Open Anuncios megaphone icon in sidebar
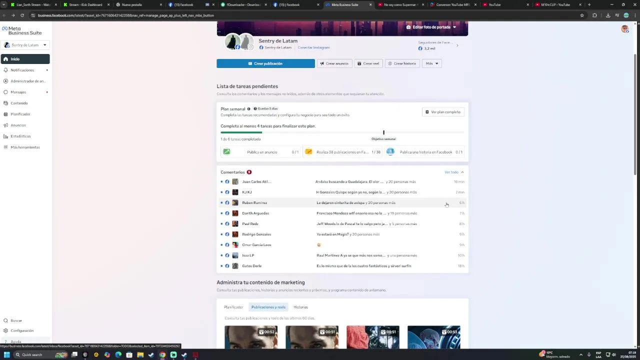The width and height of the screenshot is (640, 360). click(6, 125)
